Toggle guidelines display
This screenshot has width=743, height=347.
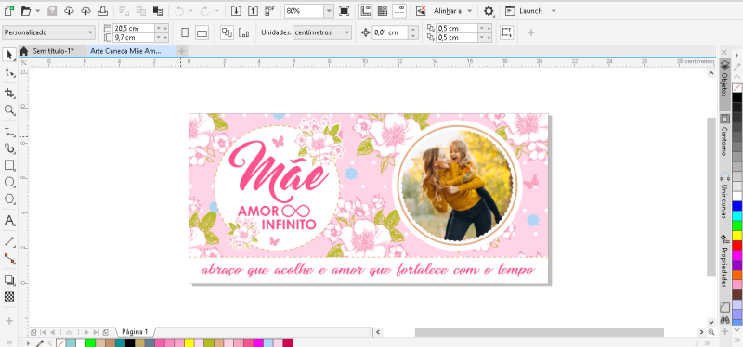tap(399, 10)
